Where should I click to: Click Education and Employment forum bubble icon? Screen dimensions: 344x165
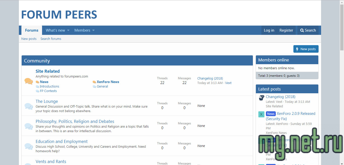pyautogui.click(x=28, y=146)
